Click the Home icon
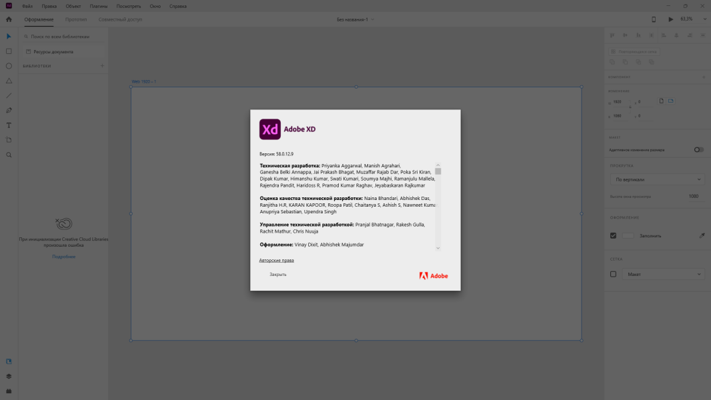 [x=9, y=19]
